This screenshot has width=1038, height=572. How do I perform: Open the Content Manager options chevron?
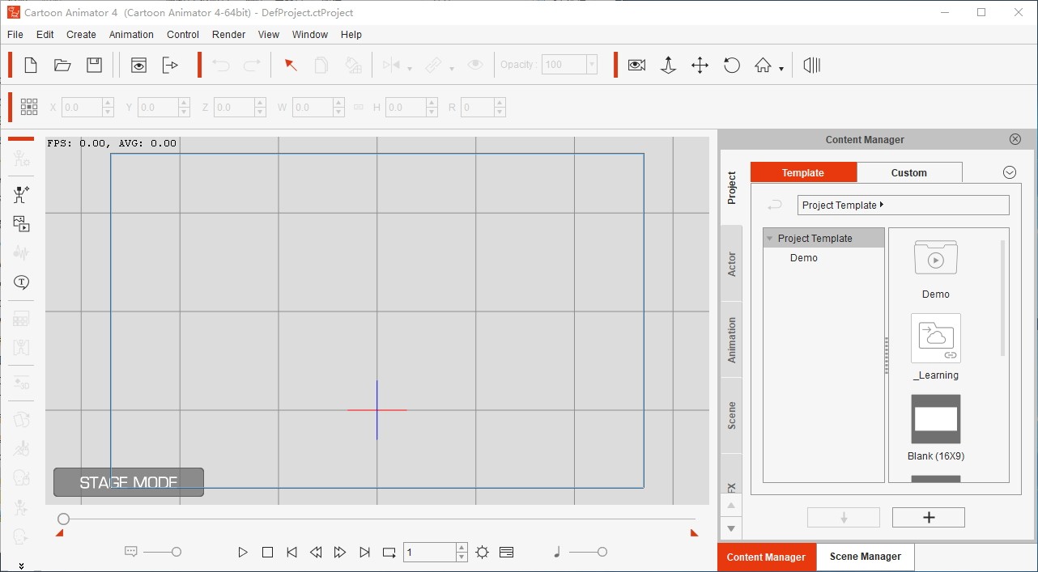point(1009,172)
